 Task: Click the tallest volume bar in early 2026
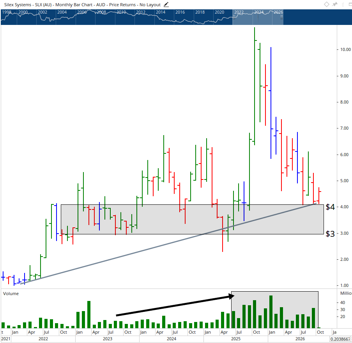pos(271,312)
